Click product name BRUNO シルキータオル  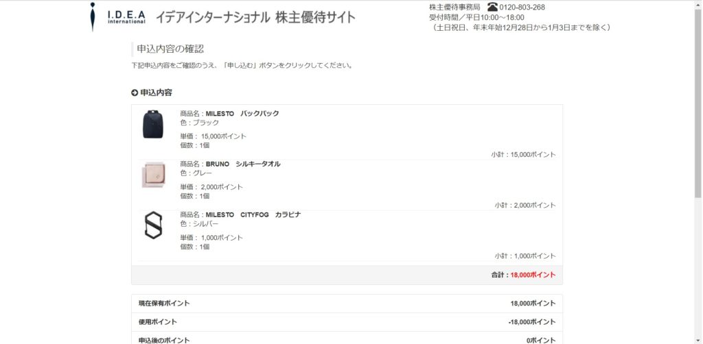243,164
